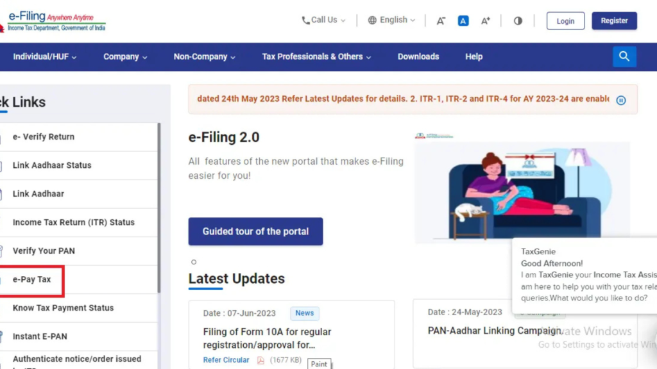Open the Help menu item

(474, 56)
